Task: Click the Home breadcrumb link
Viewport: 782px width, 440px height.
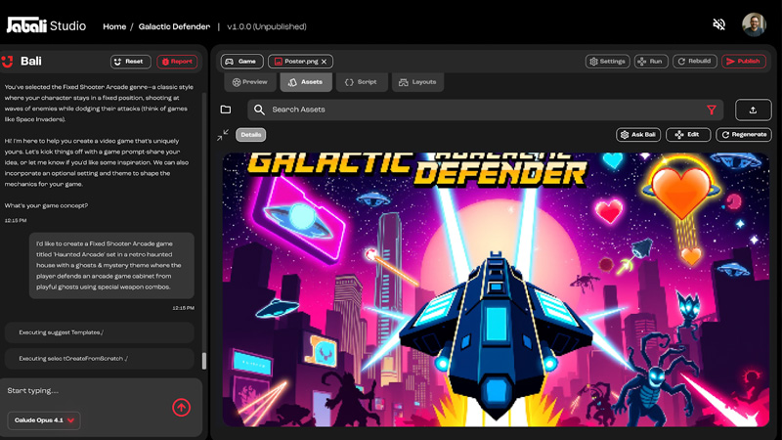Action: click(114, 26)
